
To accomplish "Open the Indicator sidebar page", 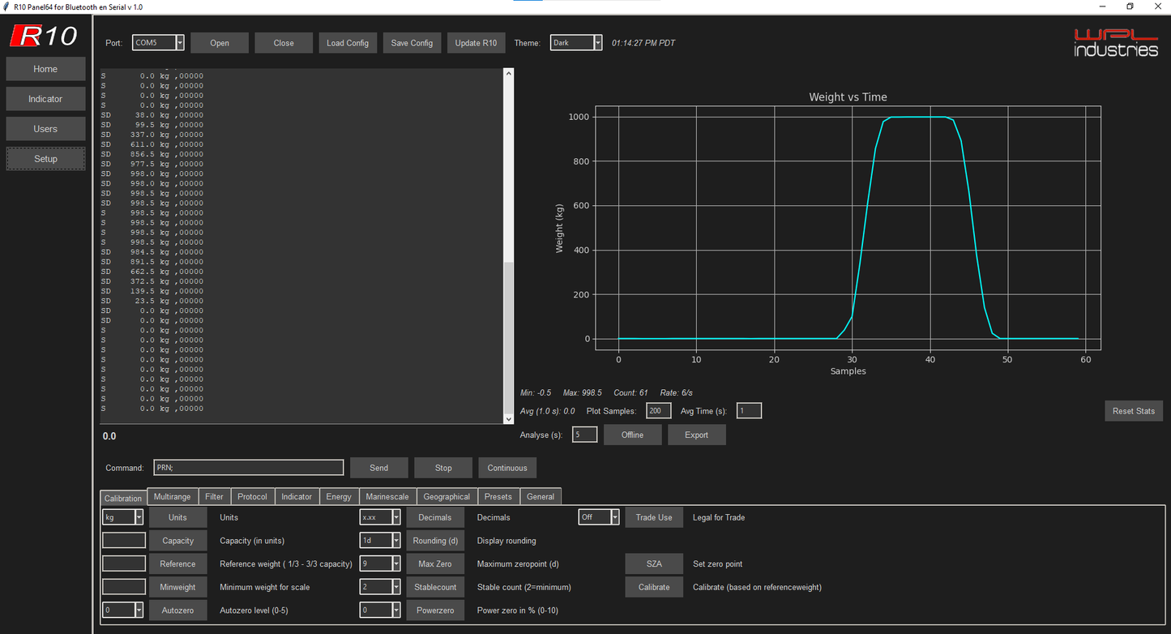I will pos(45,99).
